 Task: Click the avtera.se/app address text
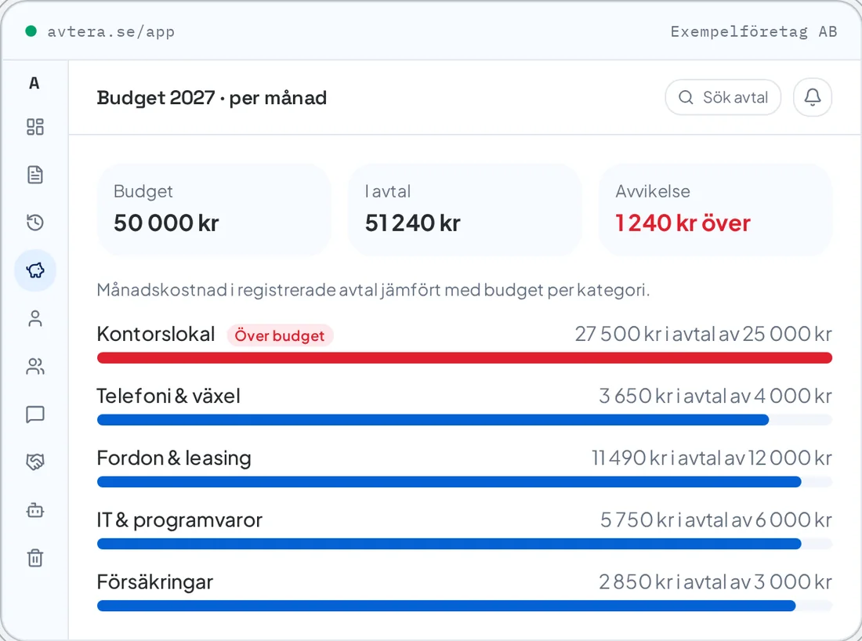pos(111,32)
